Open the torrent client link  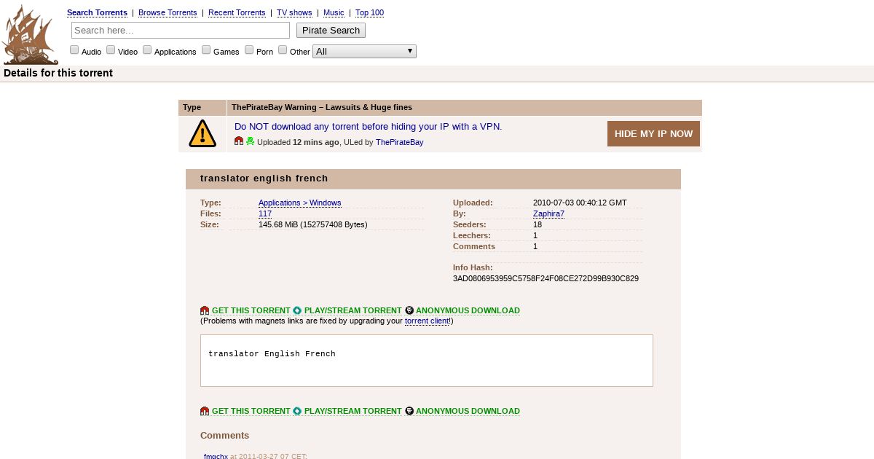(x=428, y=321)
